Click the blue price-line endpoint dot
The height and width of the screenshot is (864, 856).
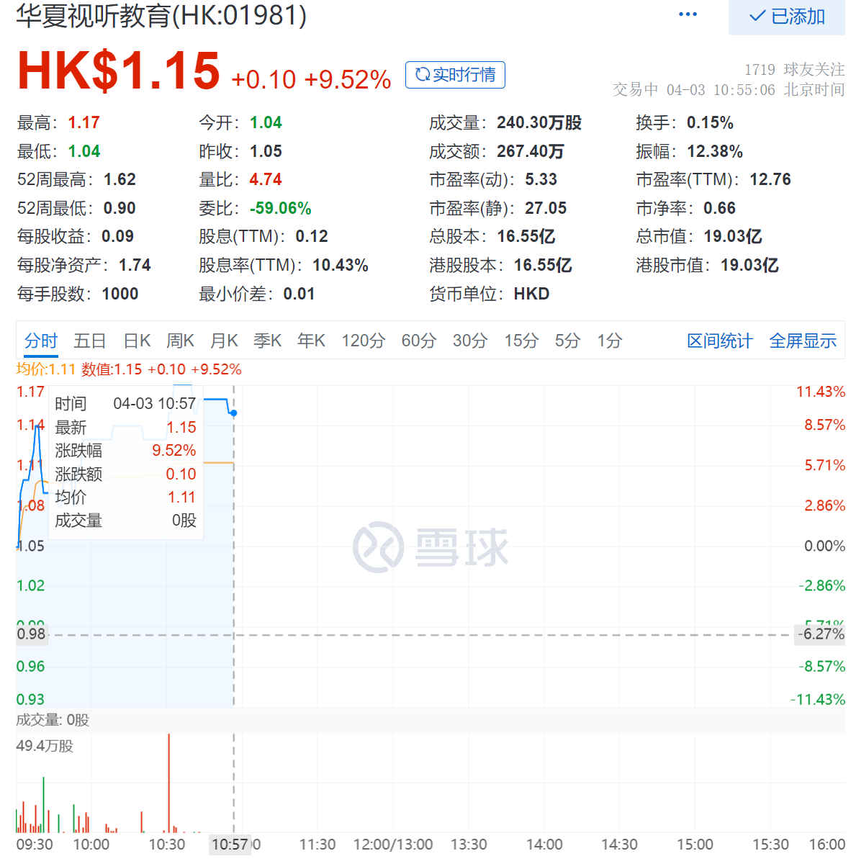234,413
